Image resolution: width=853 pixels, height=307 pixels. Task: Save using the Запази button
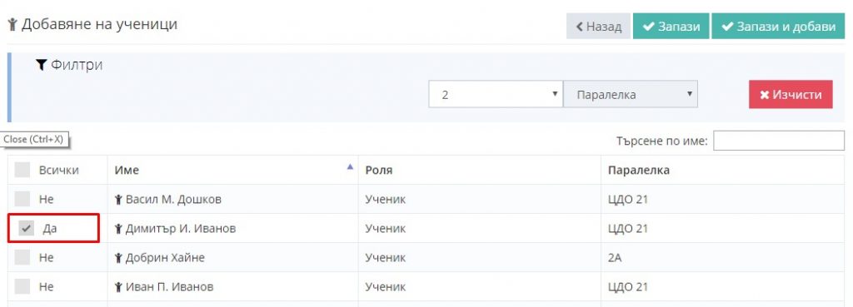[x=671, y=26]
